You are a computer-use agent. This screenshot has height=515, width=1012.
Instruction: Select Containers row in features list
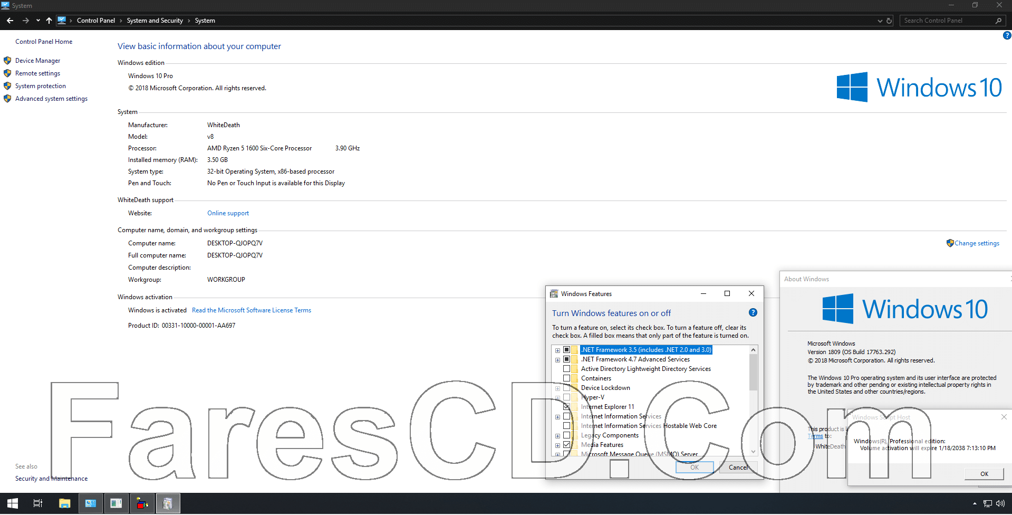coord(596,378)
